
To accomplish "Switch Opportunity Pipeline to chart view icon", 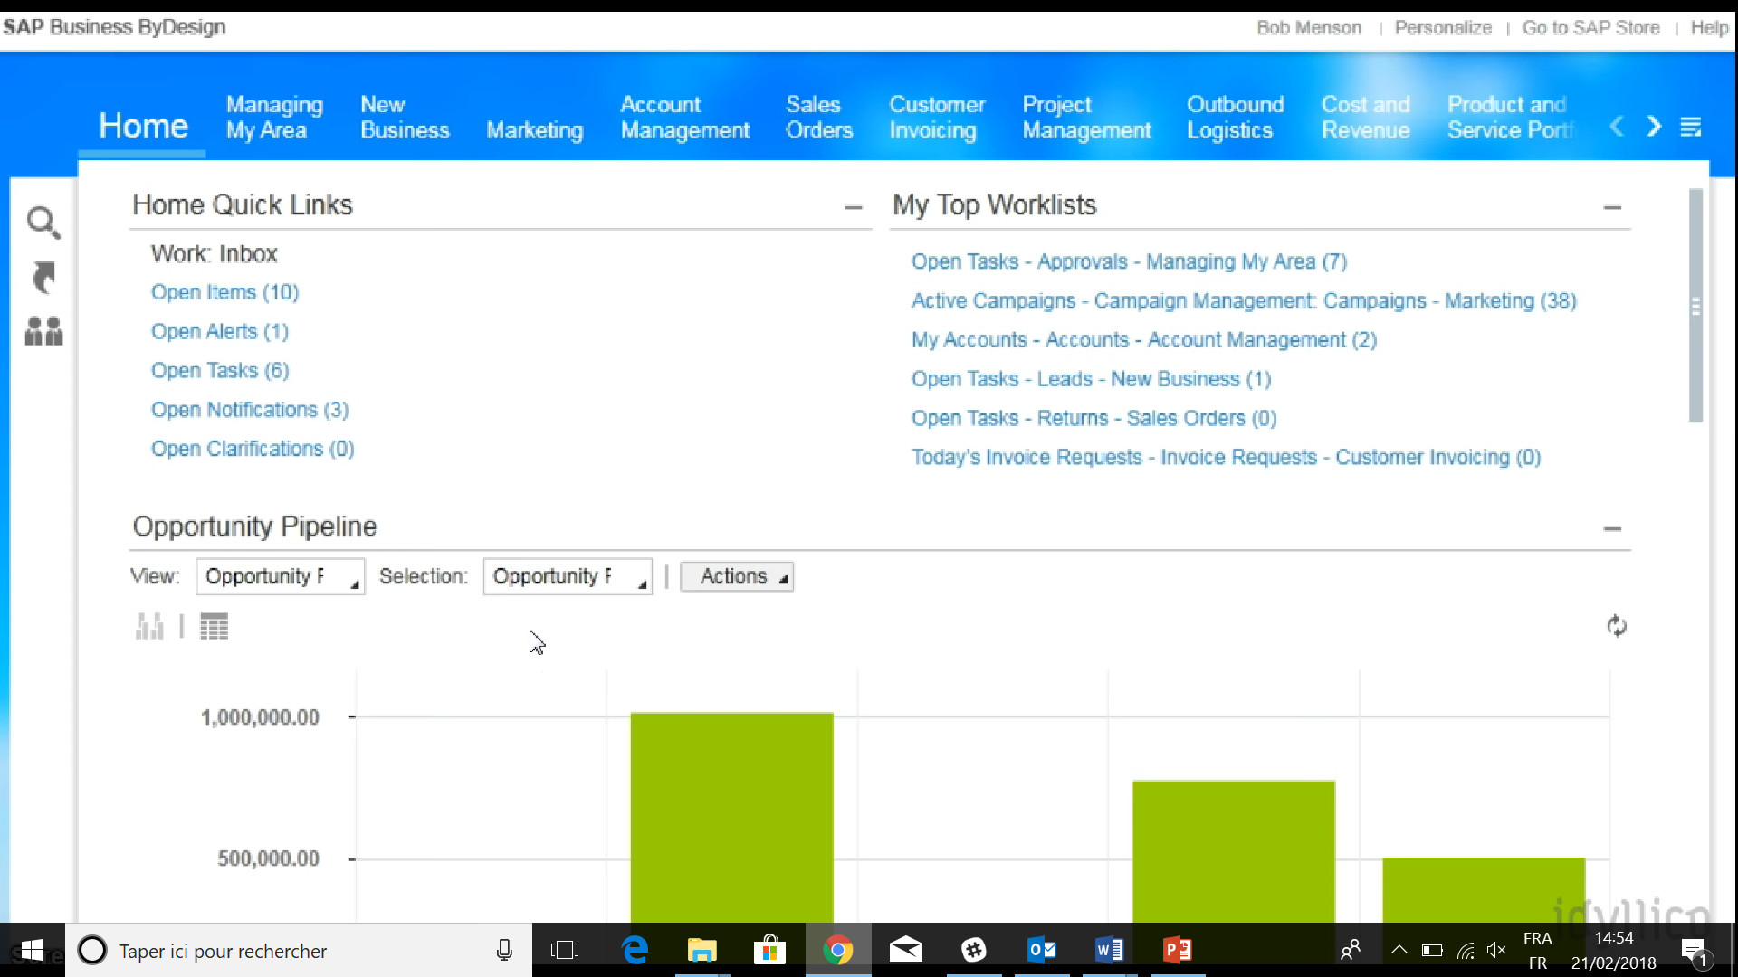I will click(x=149, y=626).
